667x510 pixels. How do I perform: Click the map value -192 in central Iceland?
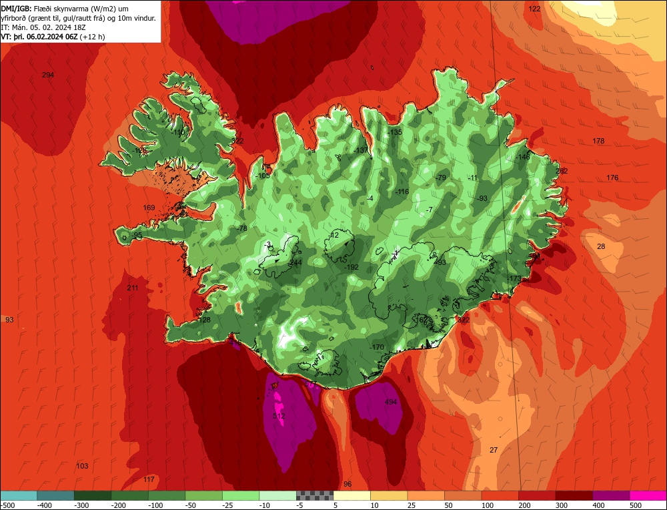351,267
